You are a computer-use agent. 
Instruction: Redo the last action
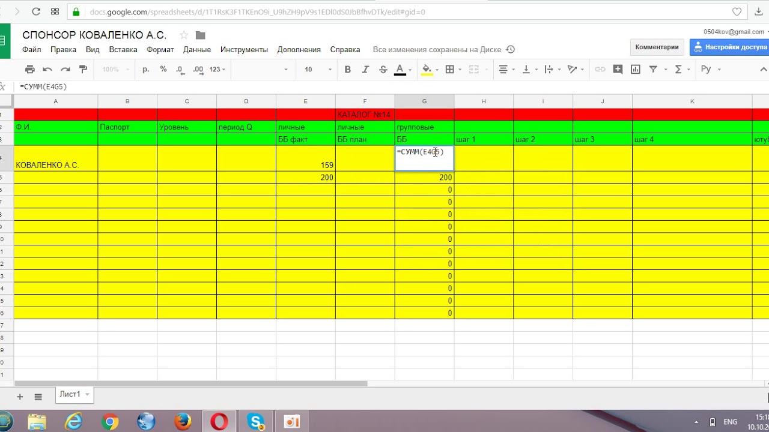click(65, 70)
